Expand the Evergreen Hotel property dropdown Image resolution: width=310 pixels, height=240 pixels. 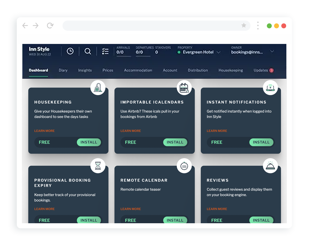click(x=218, y=52)
